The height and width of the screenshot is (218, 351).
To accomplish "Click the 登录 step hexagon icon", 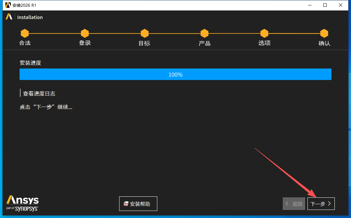I will pyautogui.click(x=84, y=33).
